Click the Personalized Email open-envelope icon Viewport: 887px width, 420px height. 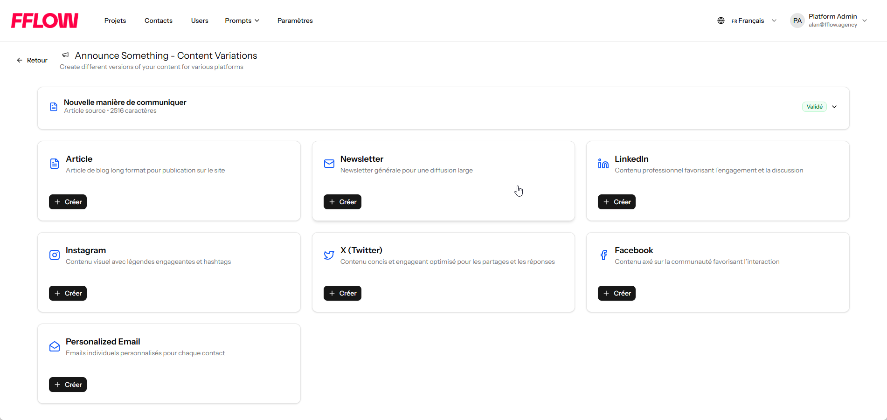click(x=55, y=346)
